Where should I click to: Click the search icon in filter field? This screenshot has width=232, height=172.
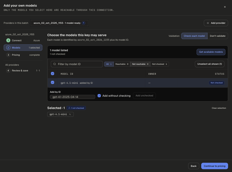pyautogui.click(x=54, y=64)
